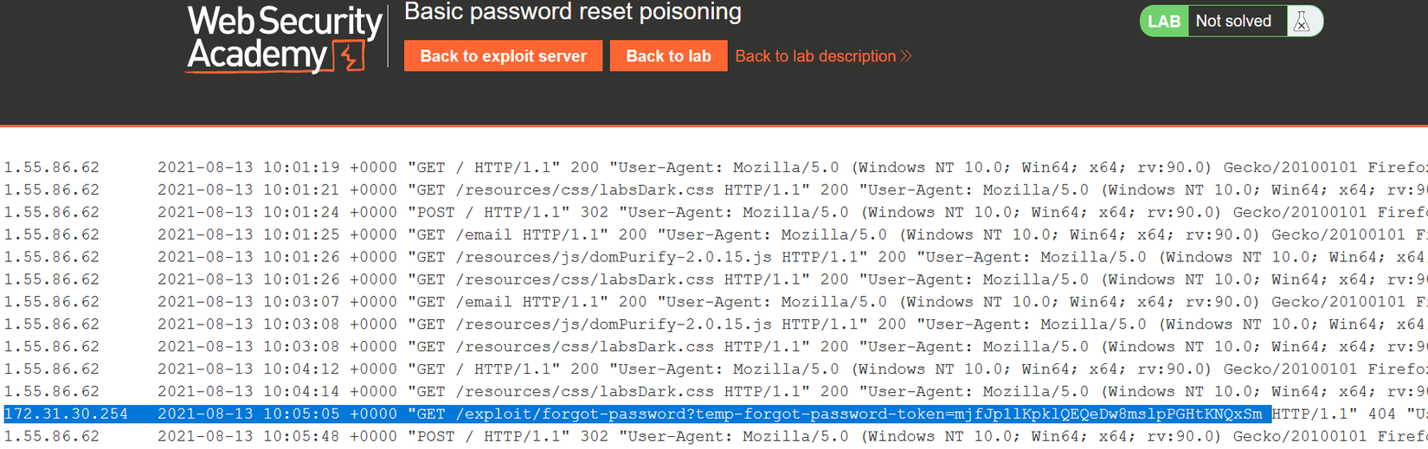Click the Web Security Academy logo

(x=283, y=39)
